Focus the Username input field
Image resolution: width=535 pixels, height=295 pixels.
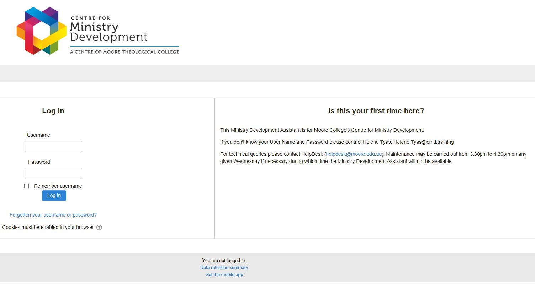tap(53, 146)
